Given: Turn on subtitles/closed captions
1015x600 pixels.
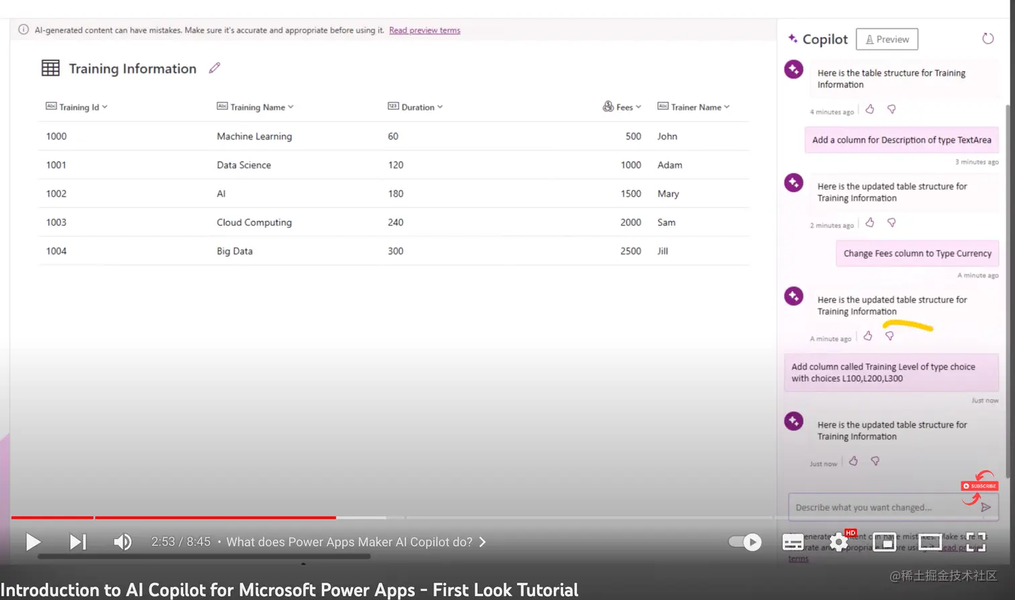Looking at the screenshot, I should pos(793,542).
